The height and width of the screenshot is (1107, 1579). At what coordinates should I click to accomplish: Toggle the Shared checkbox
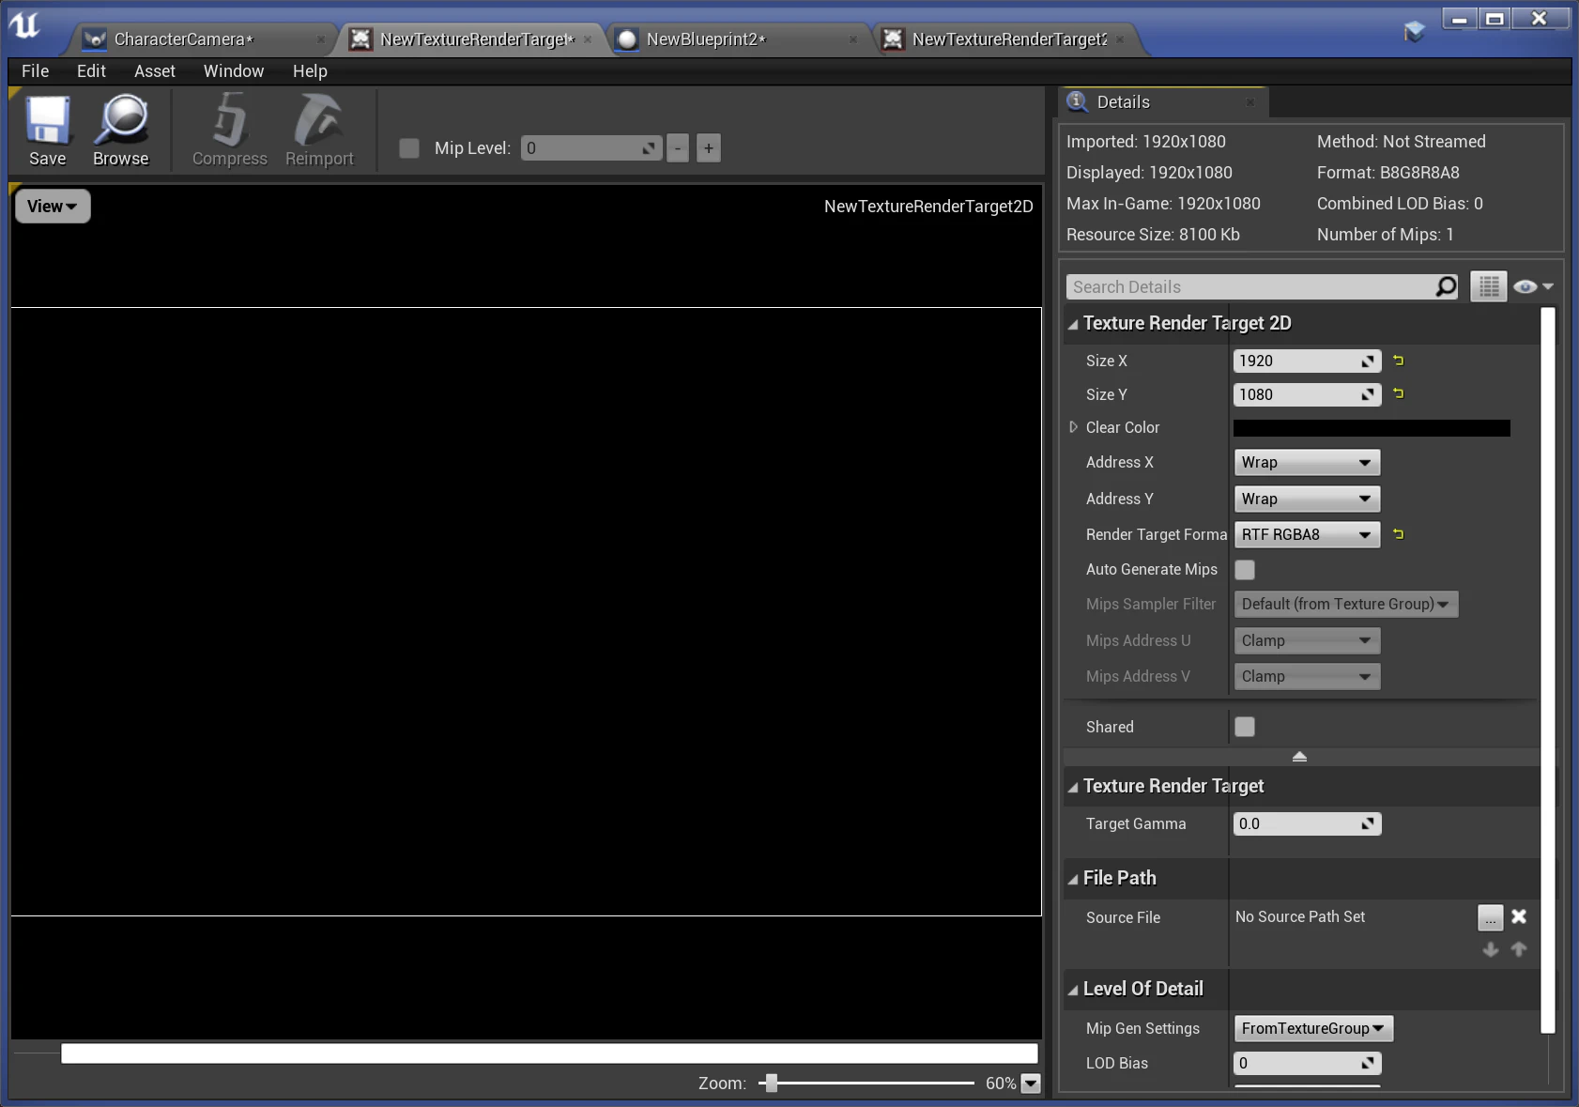(1245, 727)
